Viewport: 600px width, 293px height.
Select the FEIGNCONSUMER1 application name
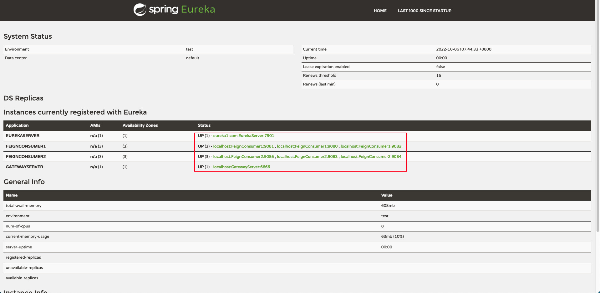click(26, 146)
